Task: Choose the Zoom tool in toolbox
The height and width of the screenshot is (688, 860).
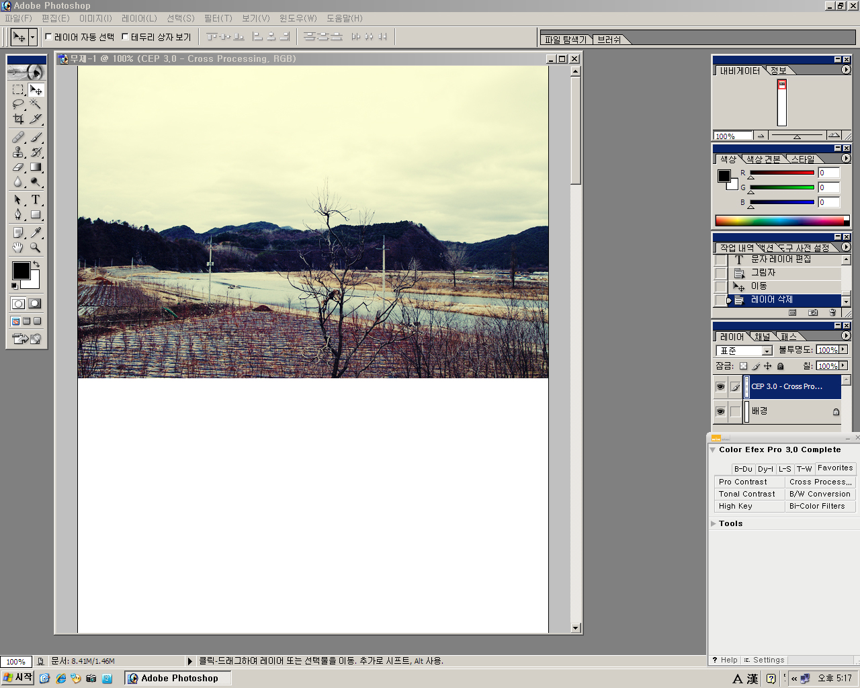Action: coord(36,247)
